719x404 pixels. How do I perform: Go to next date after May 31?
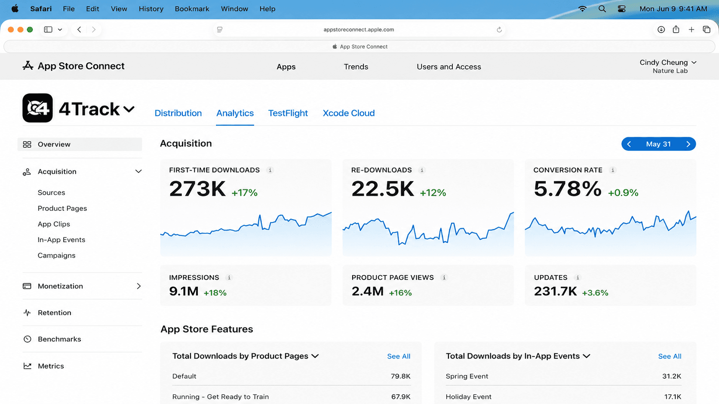688,144
